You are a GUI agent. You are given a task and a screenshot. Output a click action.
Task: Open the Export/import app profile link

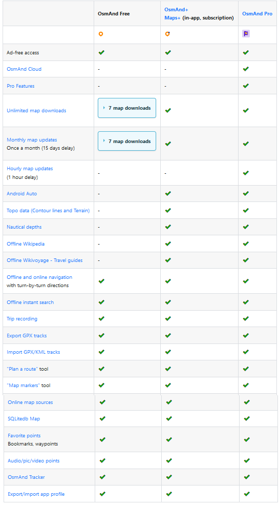[36, 494]
